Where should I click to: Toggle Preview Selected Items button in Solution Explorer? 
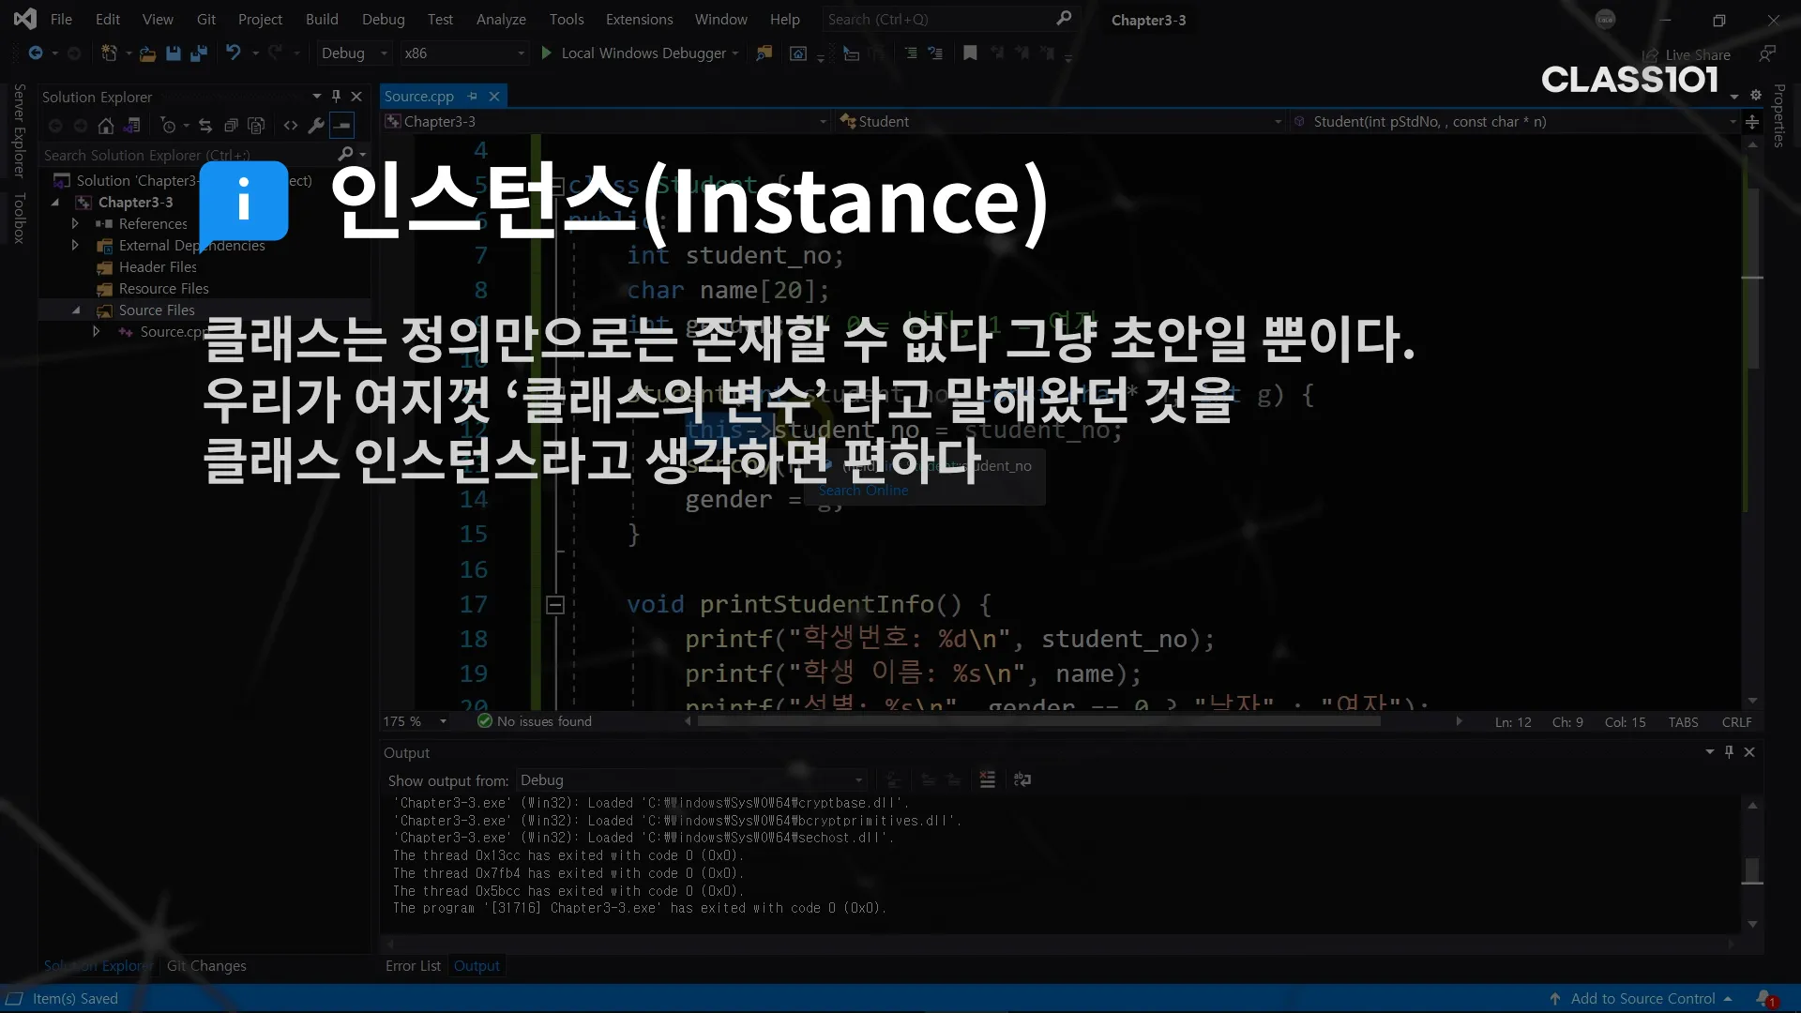[x=342, y=125]
